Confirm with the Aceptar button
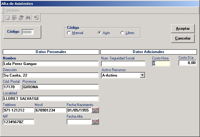This screenshot has width=200, height=137. point(183,29)
